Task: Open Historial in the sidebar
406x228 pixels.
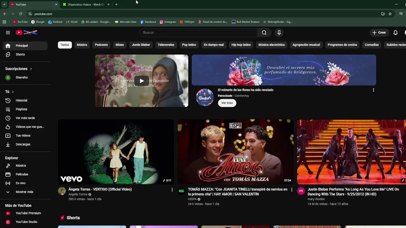Action: click(25, 100)
